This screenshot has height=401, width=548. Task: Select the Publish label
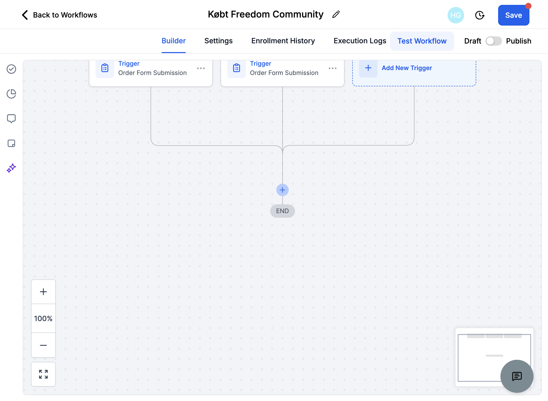click(x=519, y=41)
